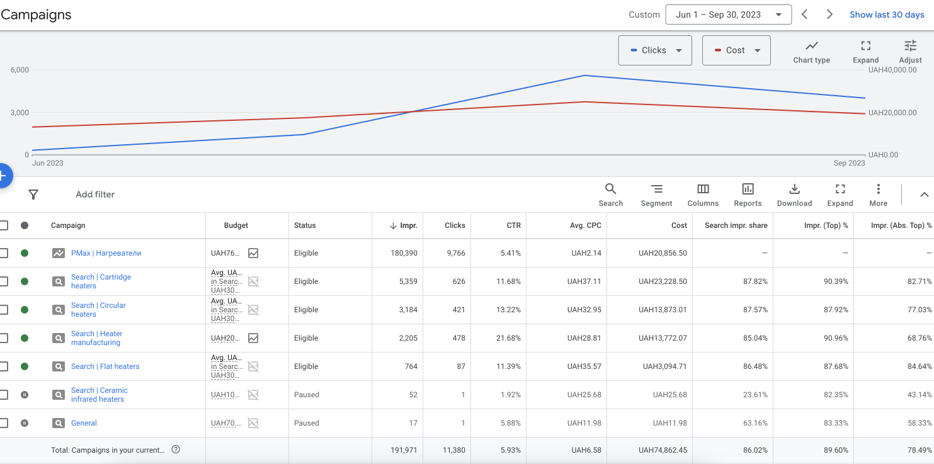Click the Add filter field
The width and height of the screenshot is (934, 464).
(x=95, y=195)
